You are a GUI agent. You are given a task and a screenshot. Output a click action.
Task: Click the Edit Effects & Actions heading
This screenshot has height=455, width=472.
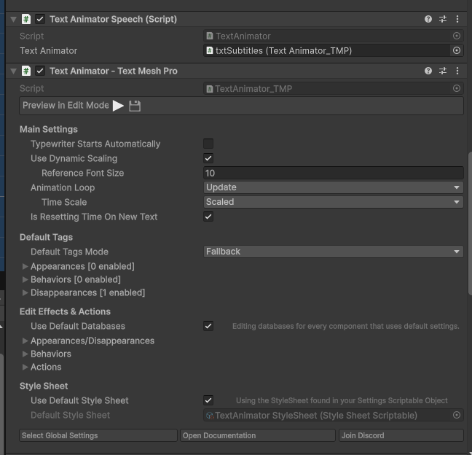point(65,311)
